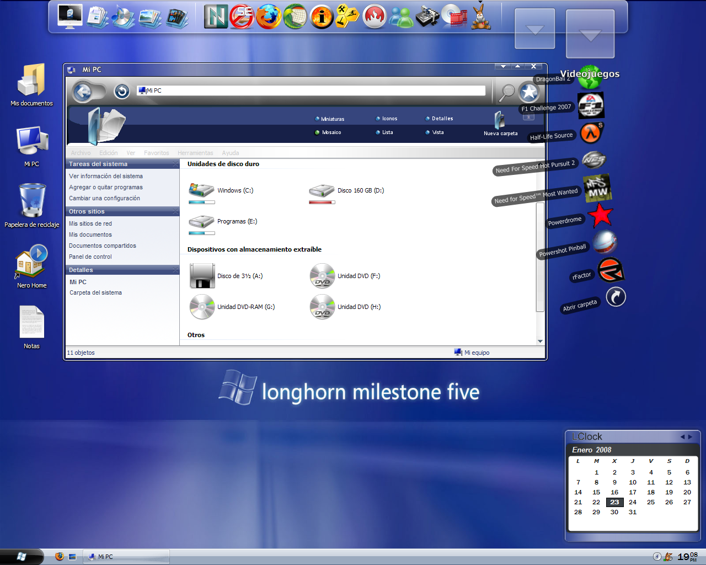The width and height of the screenshot is (706, 565).
Task: Collapse the Tareas del sistema panel
Action: coord(175,164)
